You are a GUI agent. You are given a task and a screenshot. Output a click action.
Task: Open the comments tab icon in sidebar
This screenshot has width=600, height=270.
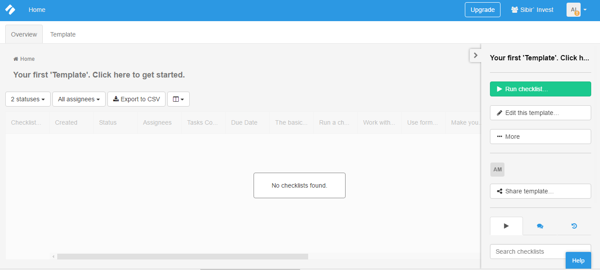point(540,226)
